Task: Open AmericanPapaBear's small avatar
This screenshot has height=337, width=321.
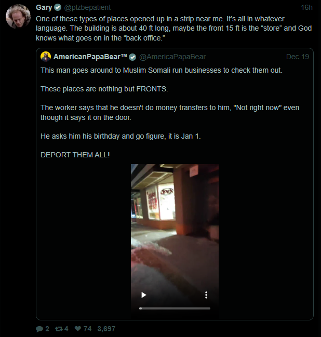Action: [x=46, y=57]
